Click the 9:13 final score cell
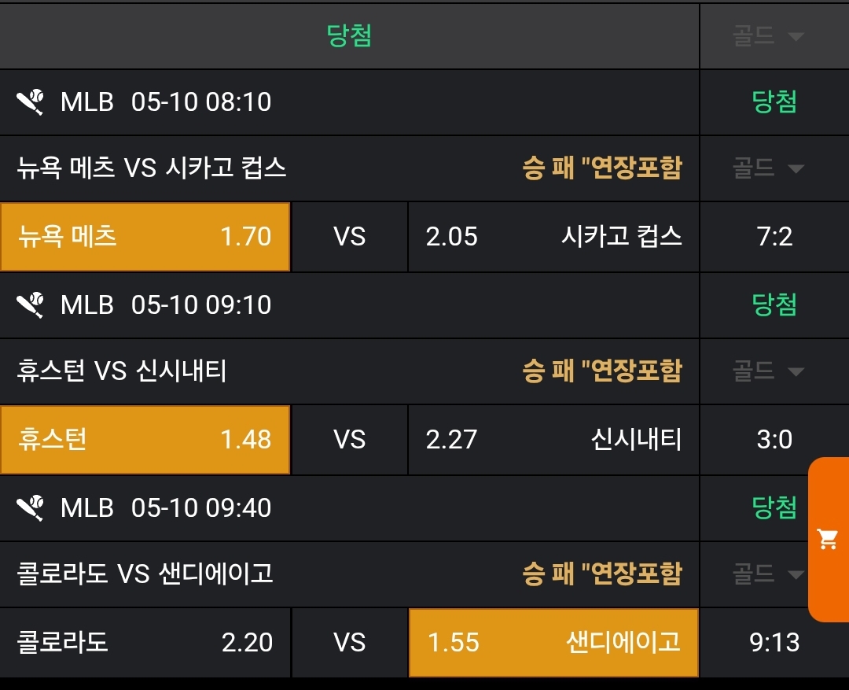This screenshot has width=849, height=690. pyautogui.click(x=774, y=643)
